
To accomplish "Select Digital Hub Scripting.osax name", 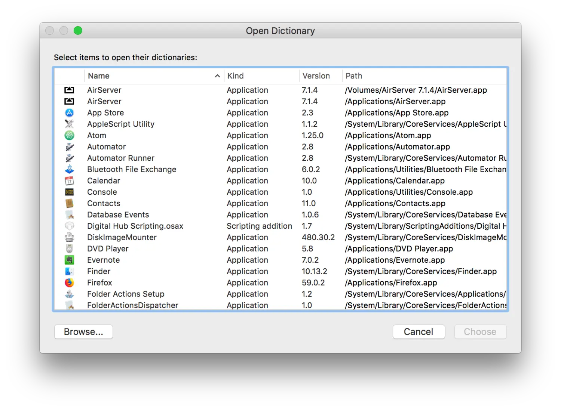I will [135, 226].
